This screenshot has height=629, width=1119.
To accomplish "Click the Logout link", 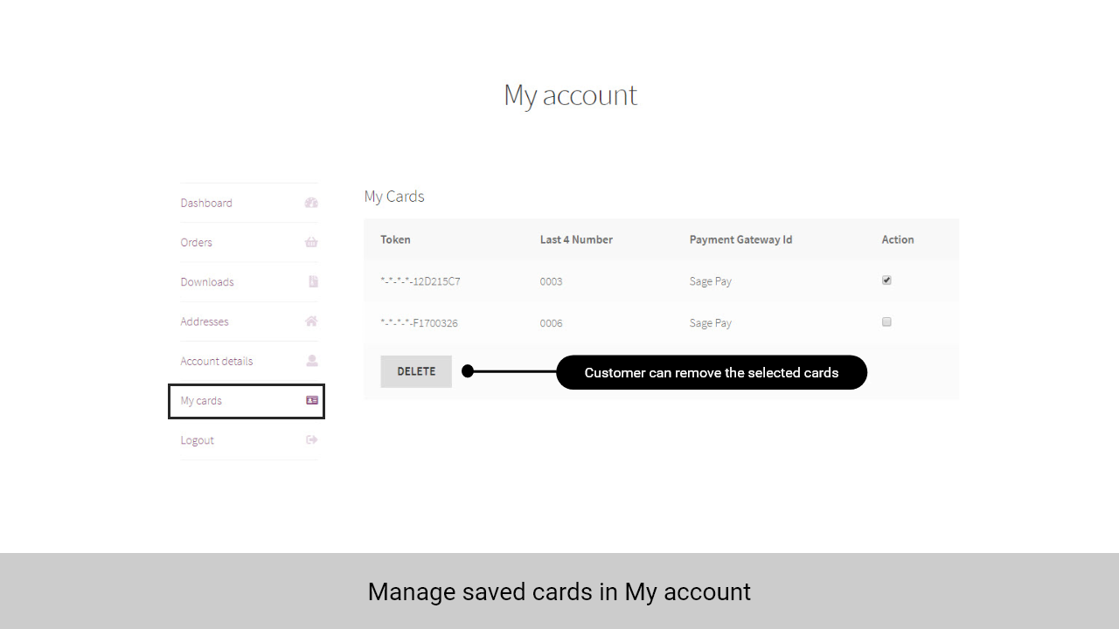I will coord(198,440).
